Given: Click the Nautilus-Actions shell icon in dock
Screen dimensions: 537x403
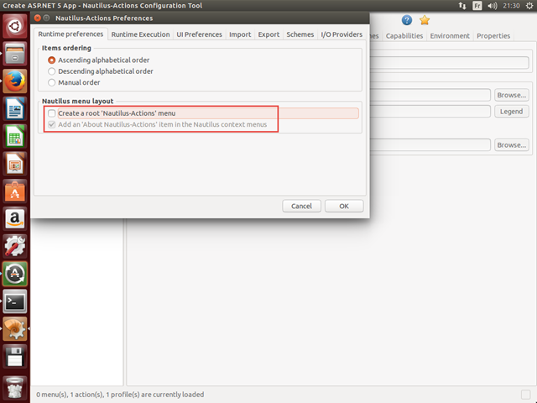Looking at the screenshot, I should tap(15, 328).
